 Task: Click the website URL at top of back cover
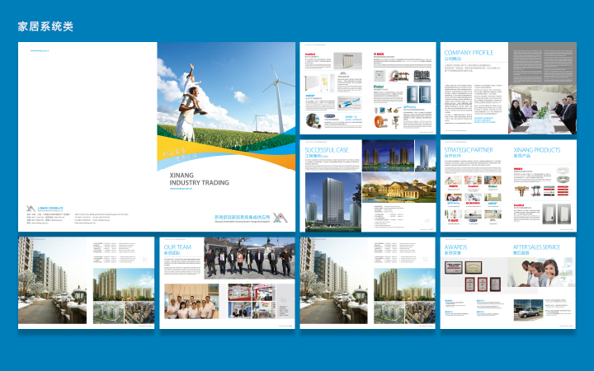40,50
